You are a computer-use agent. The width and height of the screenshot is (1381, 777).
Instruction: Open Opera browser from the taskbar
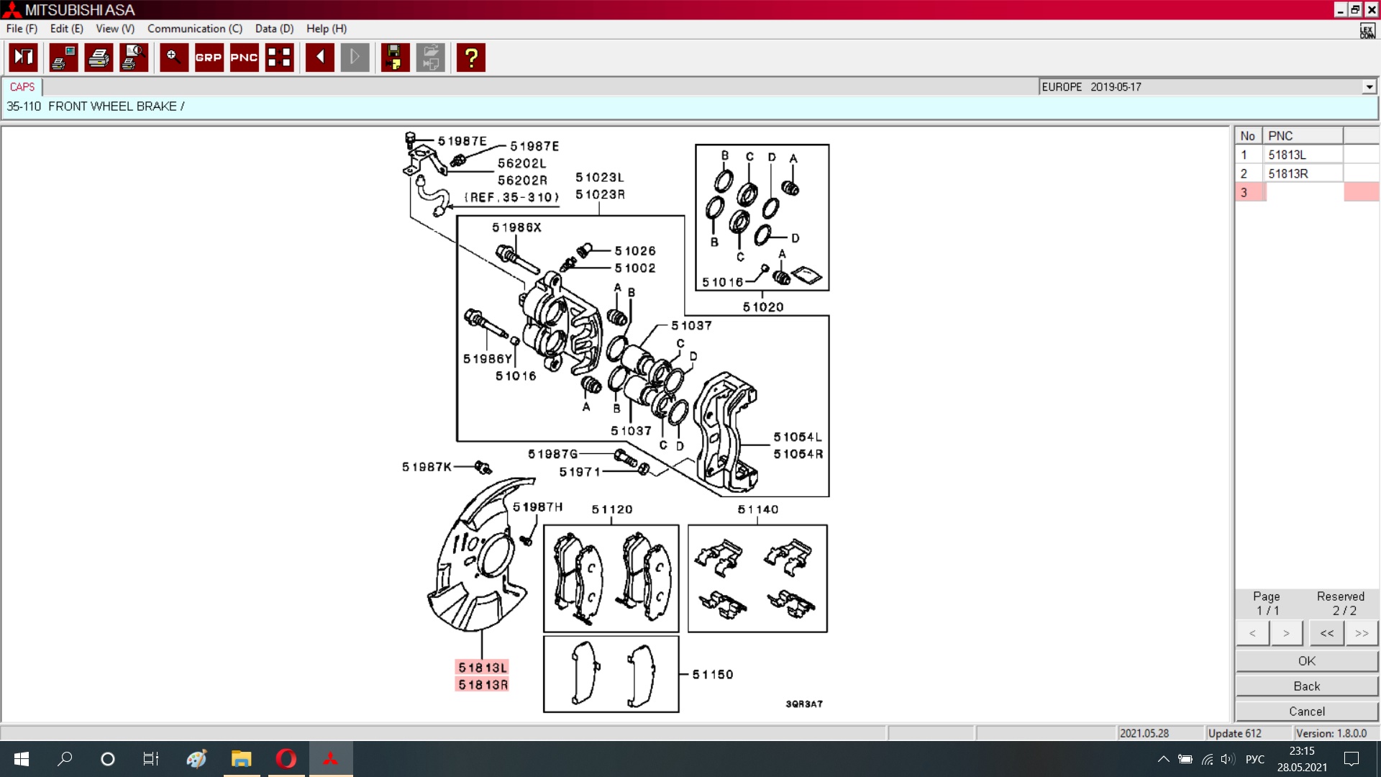(286, 758)
